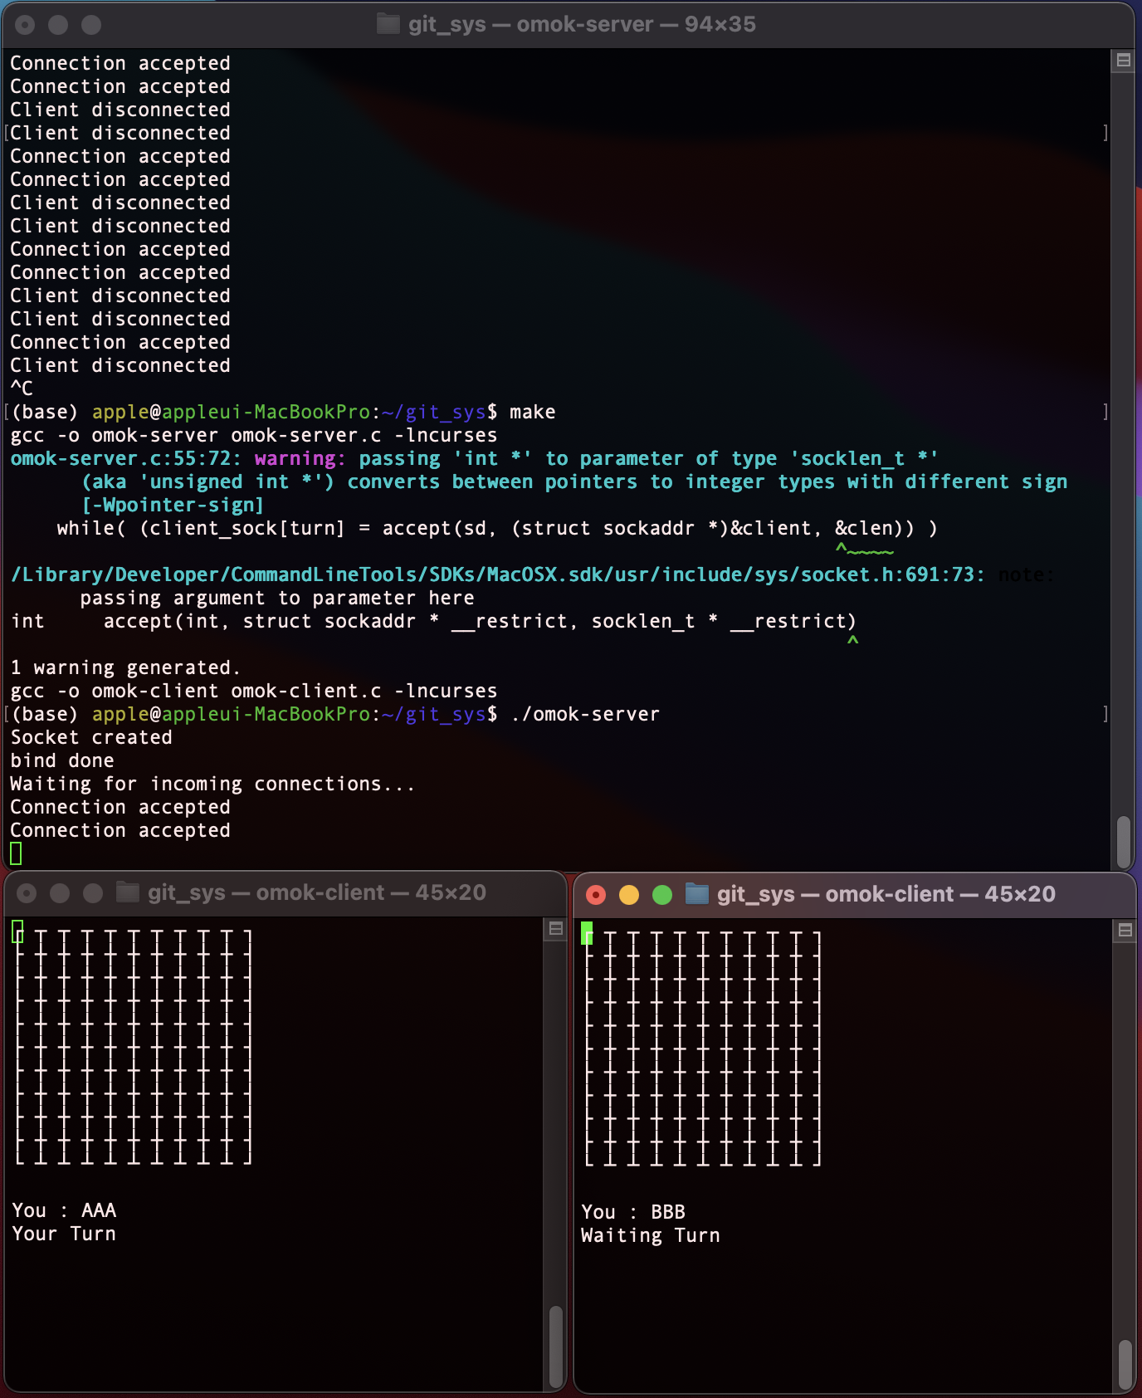Click the 'gcc -o omok-client omok-client.c -lncurses' line
The height and width of the screenshot is (1398, 1142).
point(254,691)
